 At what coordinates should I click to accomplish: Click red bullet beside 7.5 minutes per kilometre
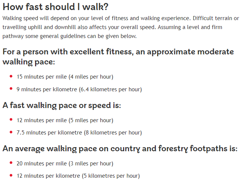pos(11,132)
